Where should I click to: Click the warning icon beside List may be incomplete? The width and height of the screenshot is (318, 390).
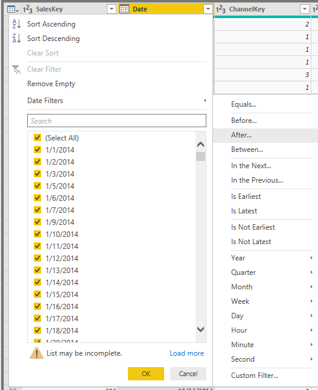pos(37,353)
